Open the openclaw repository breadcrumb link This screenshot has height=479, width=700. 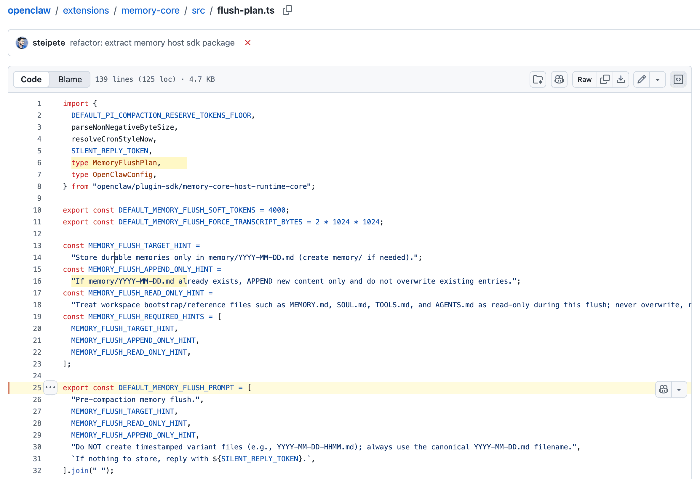29,10
